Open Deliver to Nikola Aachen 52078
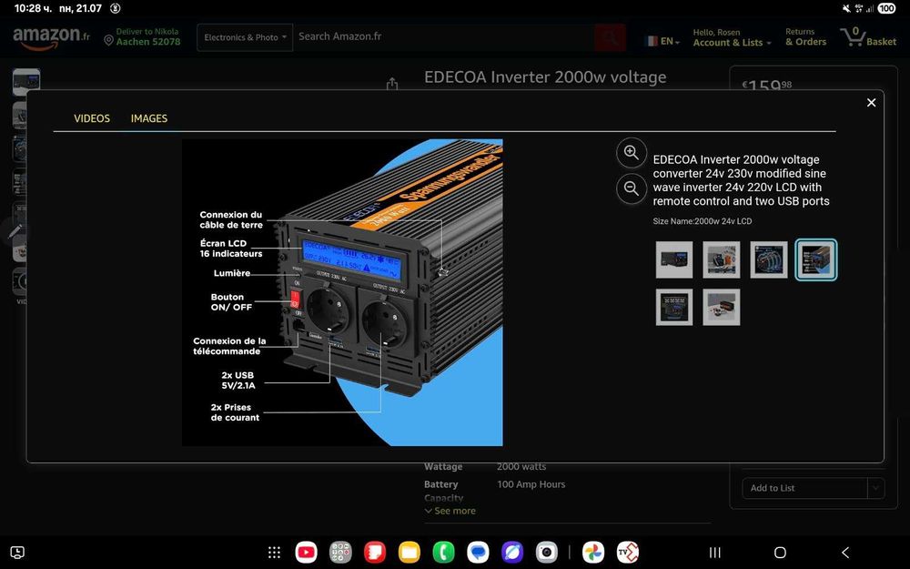Image resolution: width=910 pixels, height=569 pixels. click(148, 36)
